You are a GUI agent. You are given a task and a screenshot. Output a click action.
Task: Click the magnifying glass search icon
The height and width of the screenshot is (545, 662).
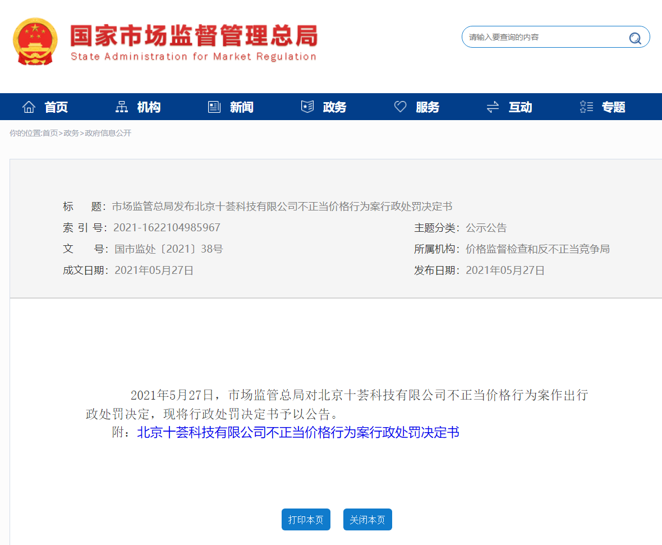click(x=635, y=38)
